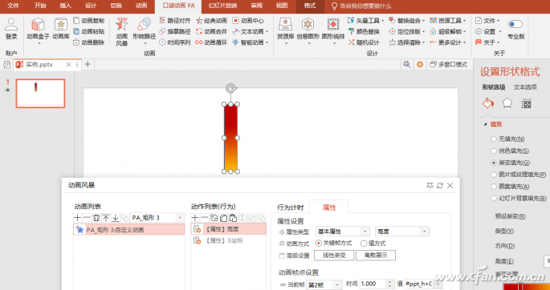Open the 基本属性 property type dropdown

click(x=365, y=232)
